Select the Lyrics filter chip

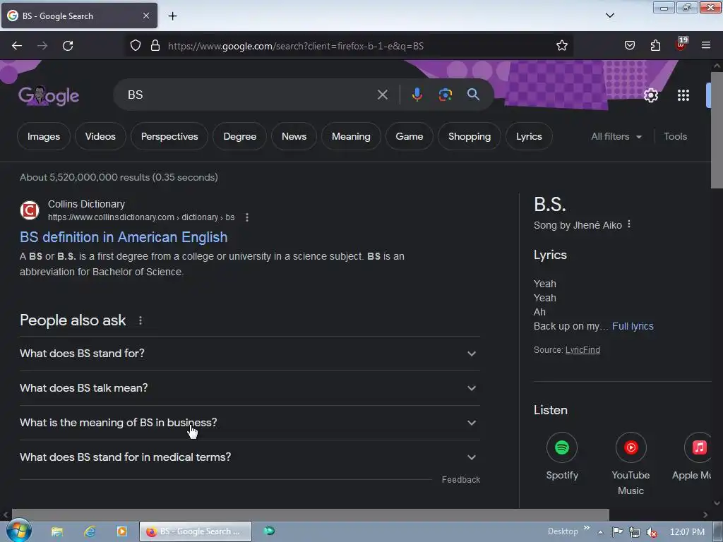(x=529, y=136)
